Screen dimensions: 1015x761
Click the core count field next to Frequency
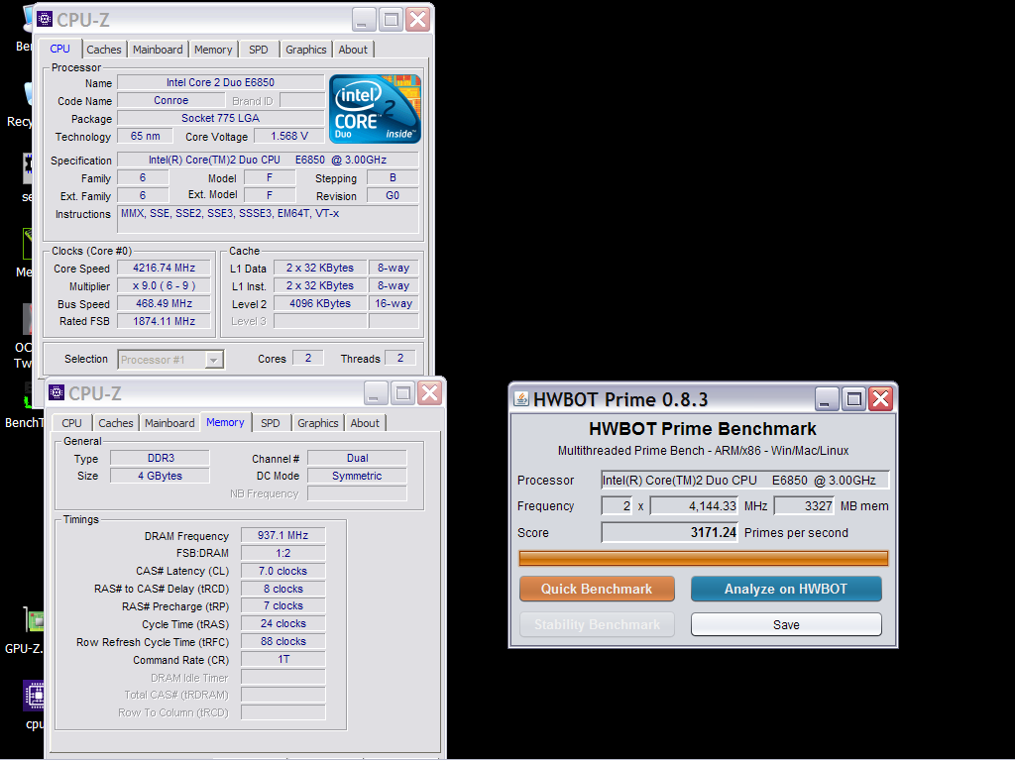617,506
